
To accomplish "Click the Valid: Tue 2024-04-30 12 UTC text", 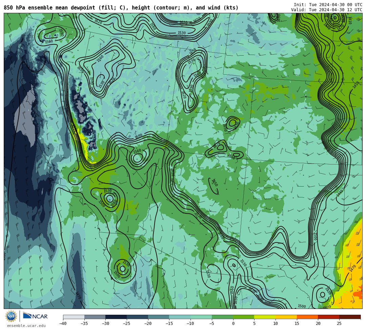I will coord(327,9).
